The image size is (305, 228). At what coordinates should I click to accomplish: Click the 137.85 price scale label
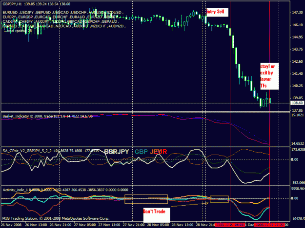pyautogui.click(x=297, y=110)
